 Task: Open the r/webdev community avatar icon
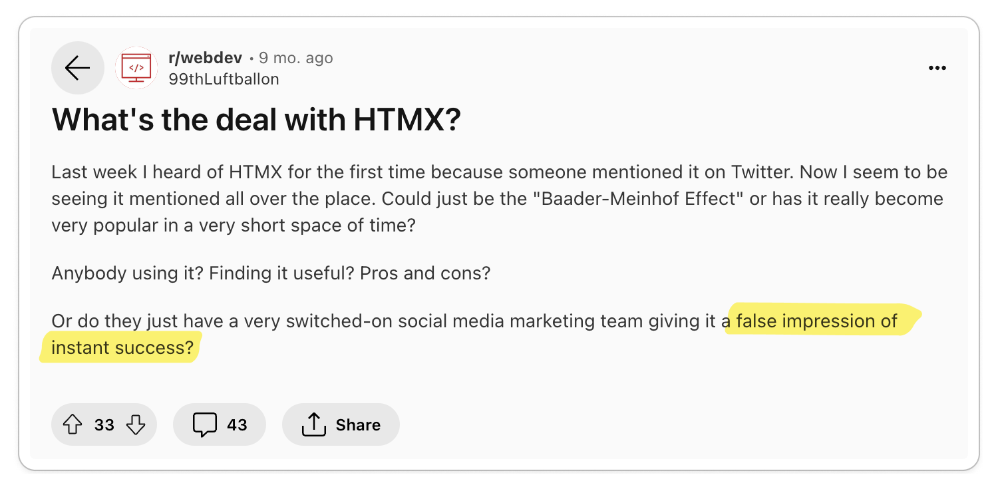[136, 68]
